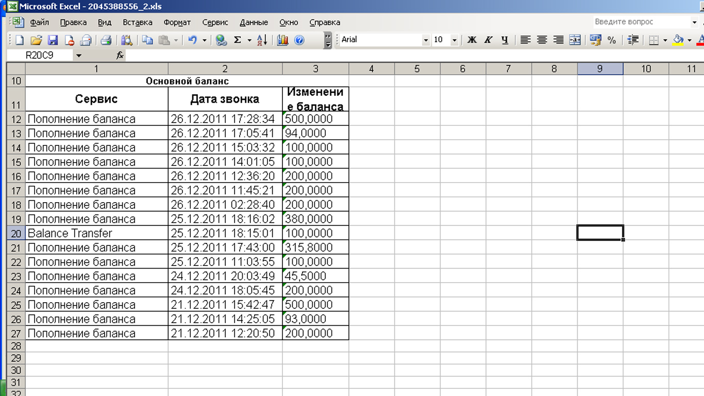Click the Sort Ascending icon
This screenshot has width=704, height=396.
262,40
